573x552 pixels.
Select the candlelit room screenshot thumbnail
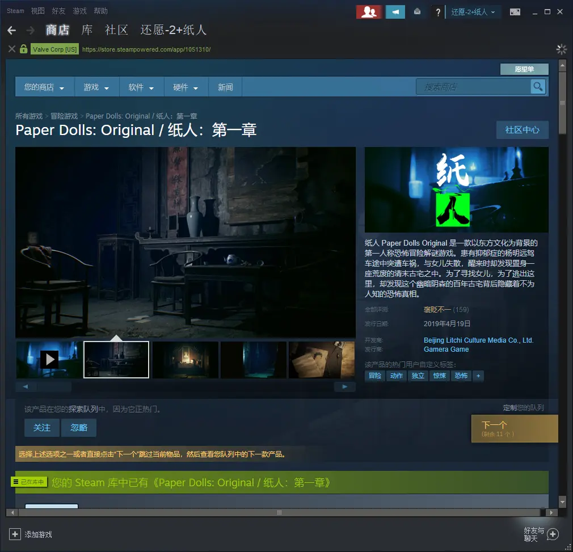186,360
